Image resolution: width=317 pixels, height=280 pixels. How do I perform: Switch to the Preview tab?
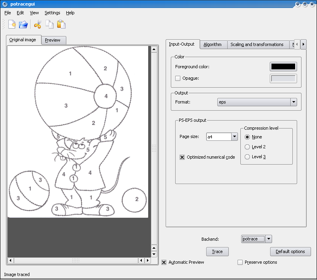tap(54, 40)
